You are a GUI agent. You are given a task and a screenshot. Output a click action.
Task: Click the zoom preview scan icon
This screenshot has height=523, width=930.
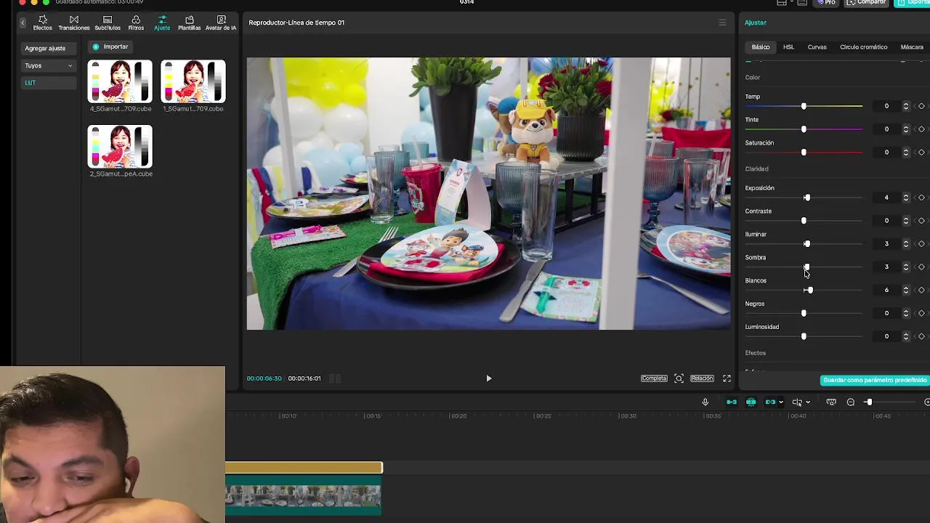click(679, 378)
